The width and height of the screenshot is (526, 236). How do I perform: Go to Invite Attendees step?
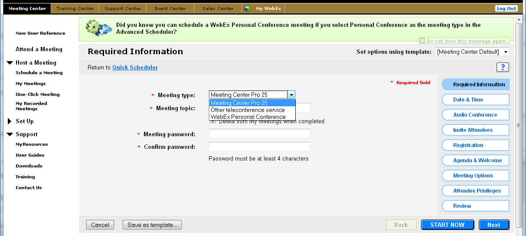[475, 130]
